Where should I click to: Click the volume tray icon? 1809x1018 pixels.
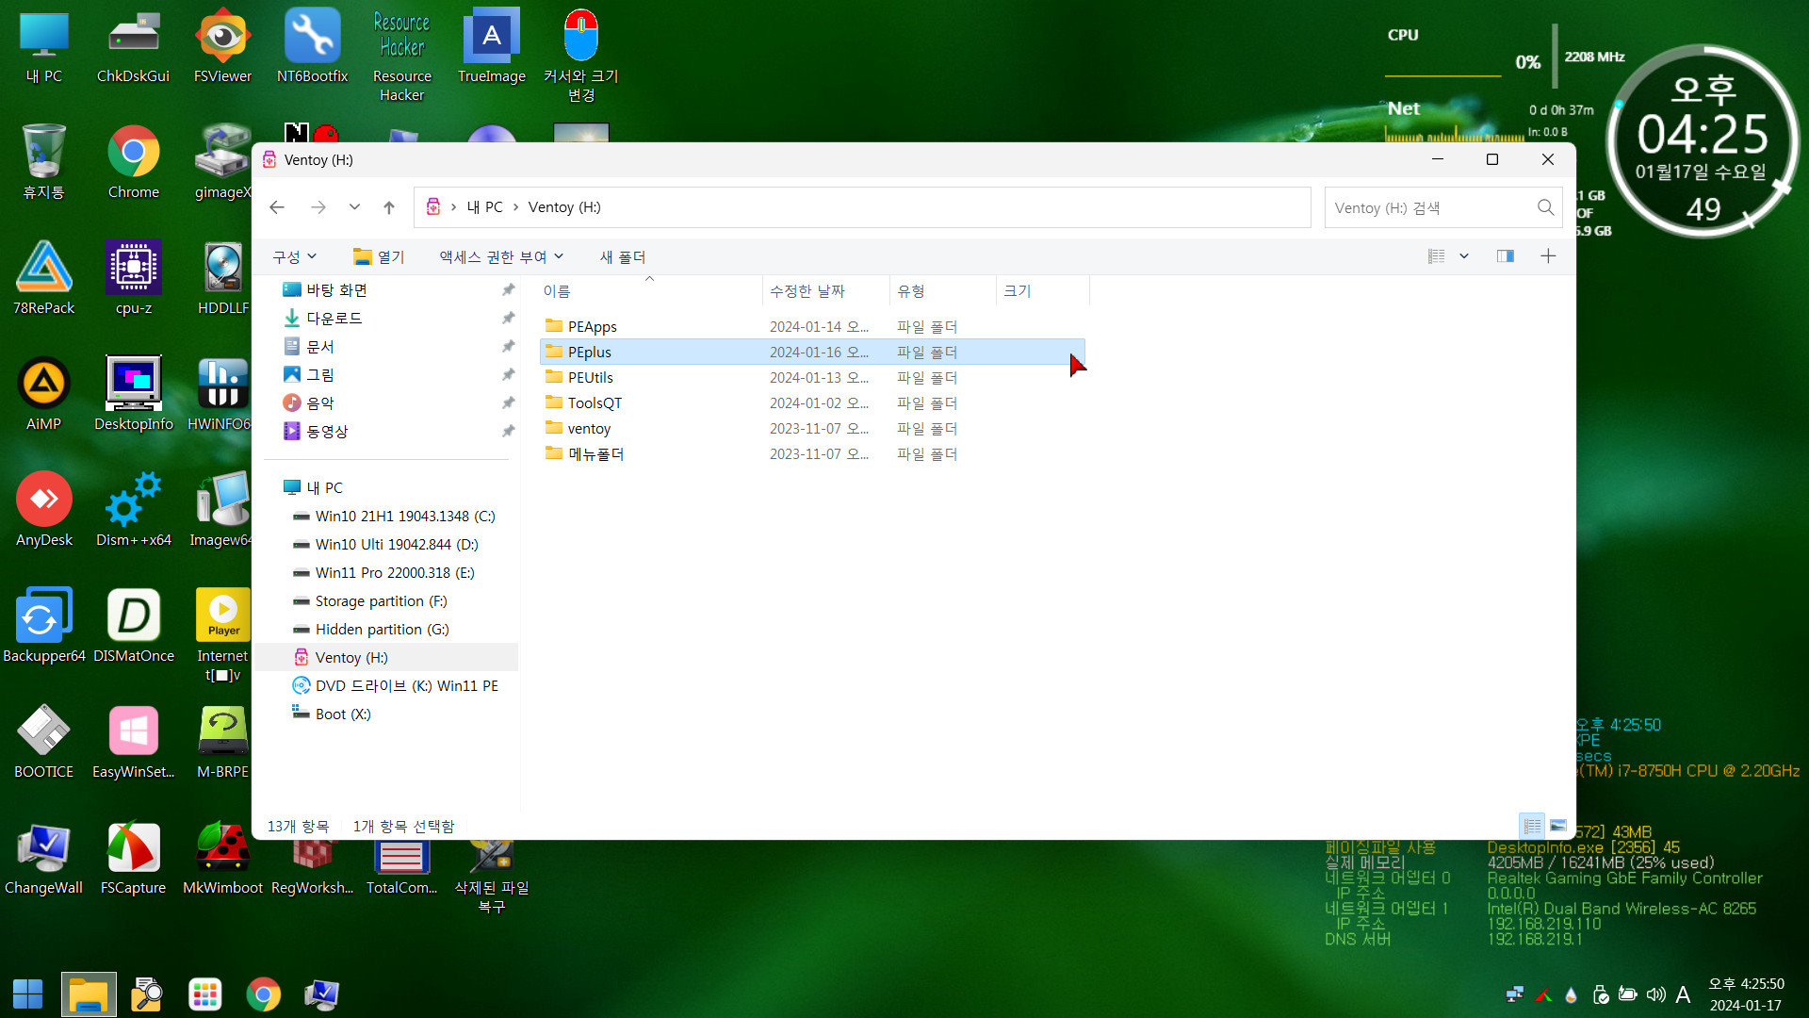[x=1655, y=993]
